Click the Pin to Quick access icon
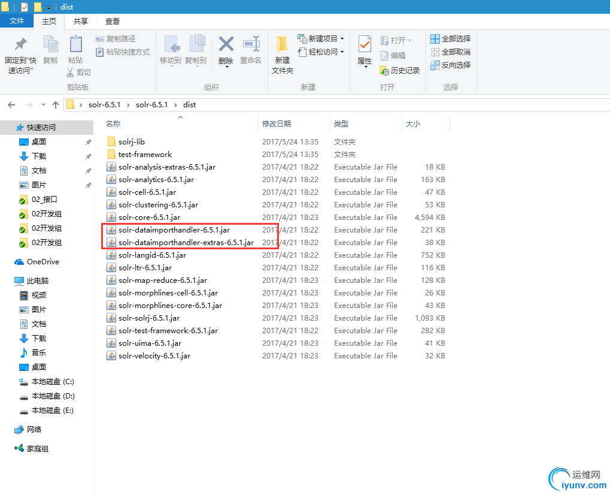The image size is (610, 495). pyautogui.click(x=20, y=44)
